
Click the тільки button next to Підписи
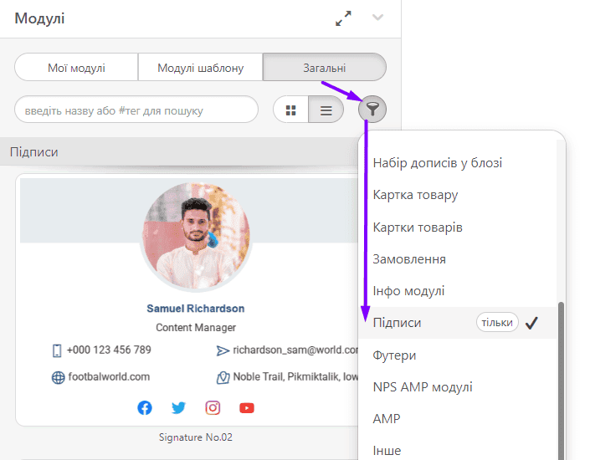[497, 323]
